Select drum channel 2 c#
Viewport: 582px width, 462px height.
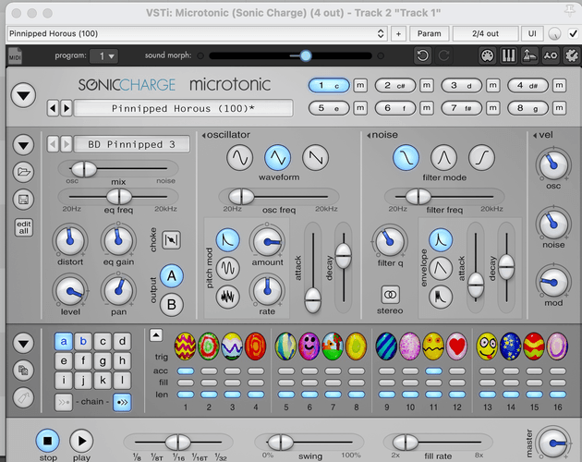tap(395, 85)
